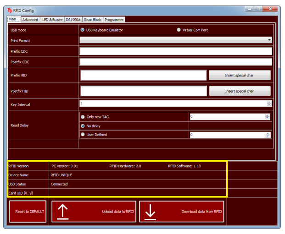Decrease the User Defined delay value
The height and width of the screenshot is (234, 285).
point(268,136)
